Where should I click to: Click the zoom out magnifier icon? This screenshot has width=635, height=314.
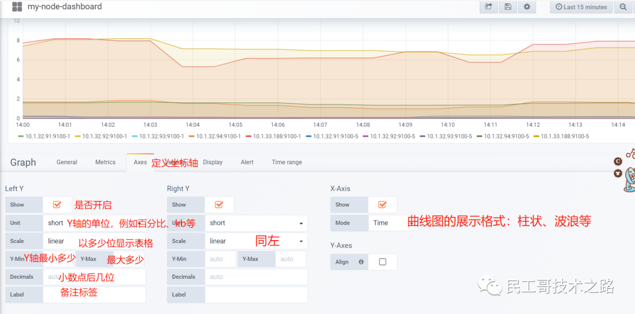(623, 7)
